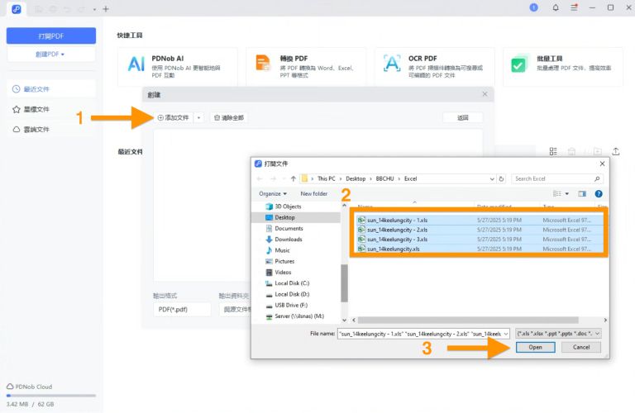Select 雲端文件 in the sidebar
The image size is (635, 413).
51,130
